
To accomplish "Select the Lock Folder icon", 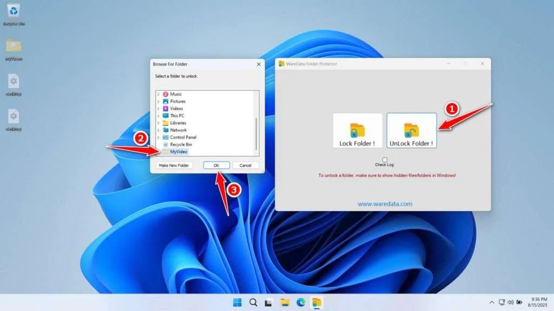I will pyautogui.click(x=358, y=130).
